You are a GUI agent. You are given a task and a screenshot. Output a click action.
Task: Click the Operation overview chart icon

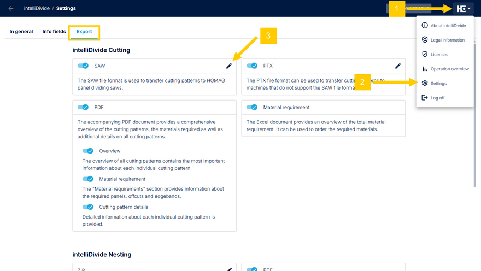coord(425,69)
